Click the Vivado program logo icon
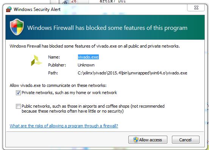The image size is (209, 150). (36, 60)
